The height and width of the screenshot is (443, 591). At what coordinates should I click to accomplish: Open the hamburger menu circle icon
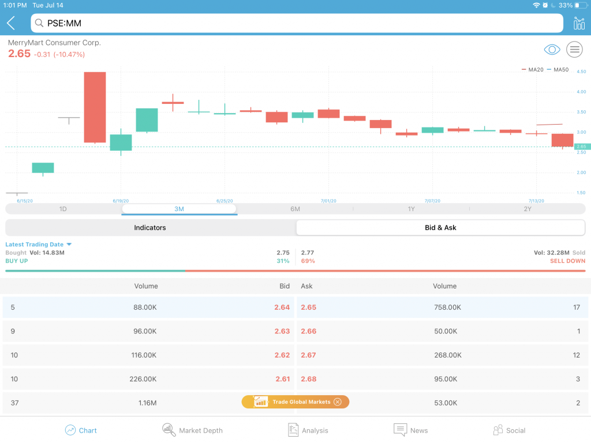click(574, 50)
